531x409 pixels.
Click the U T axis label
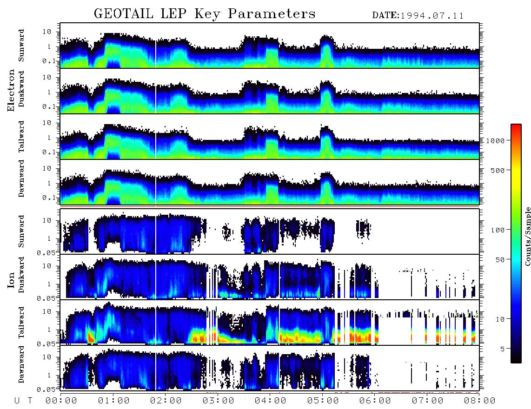click(23, 401)
